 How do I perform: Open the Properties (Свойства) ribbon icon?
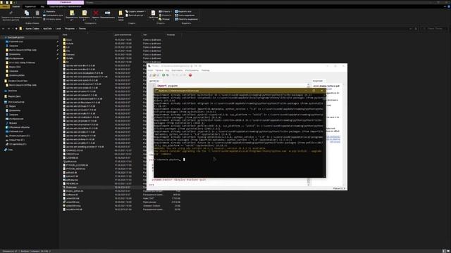click(x=153, y=14)
